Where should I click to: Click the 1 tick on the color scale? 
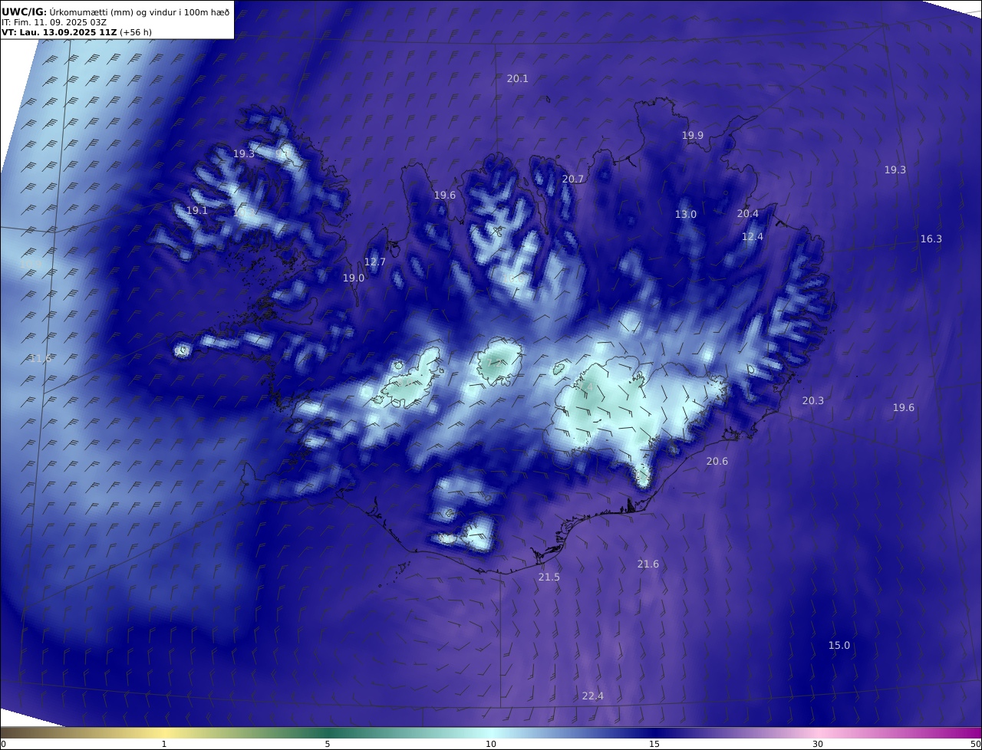click(x=164, y=744)
